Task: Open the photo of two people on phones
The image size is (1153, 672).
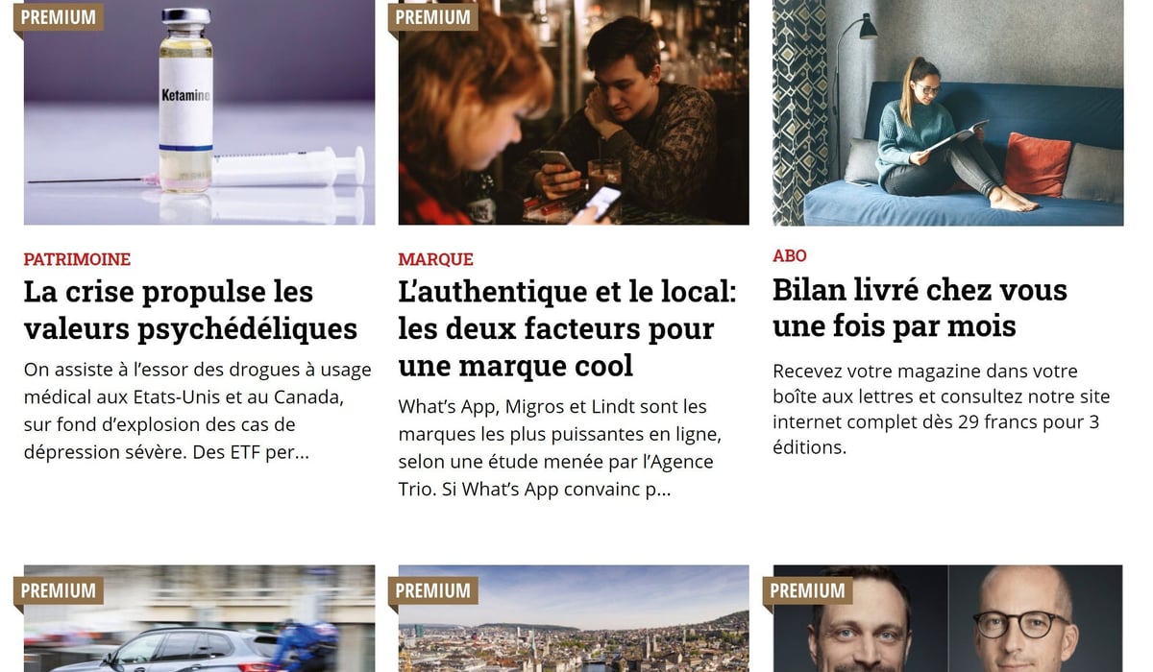Action: (x=574, y=112)
